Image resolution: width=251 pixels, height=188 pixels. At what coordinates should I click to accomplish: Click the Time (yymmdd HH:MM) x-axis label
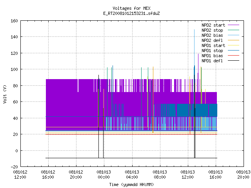pos(131,184)
